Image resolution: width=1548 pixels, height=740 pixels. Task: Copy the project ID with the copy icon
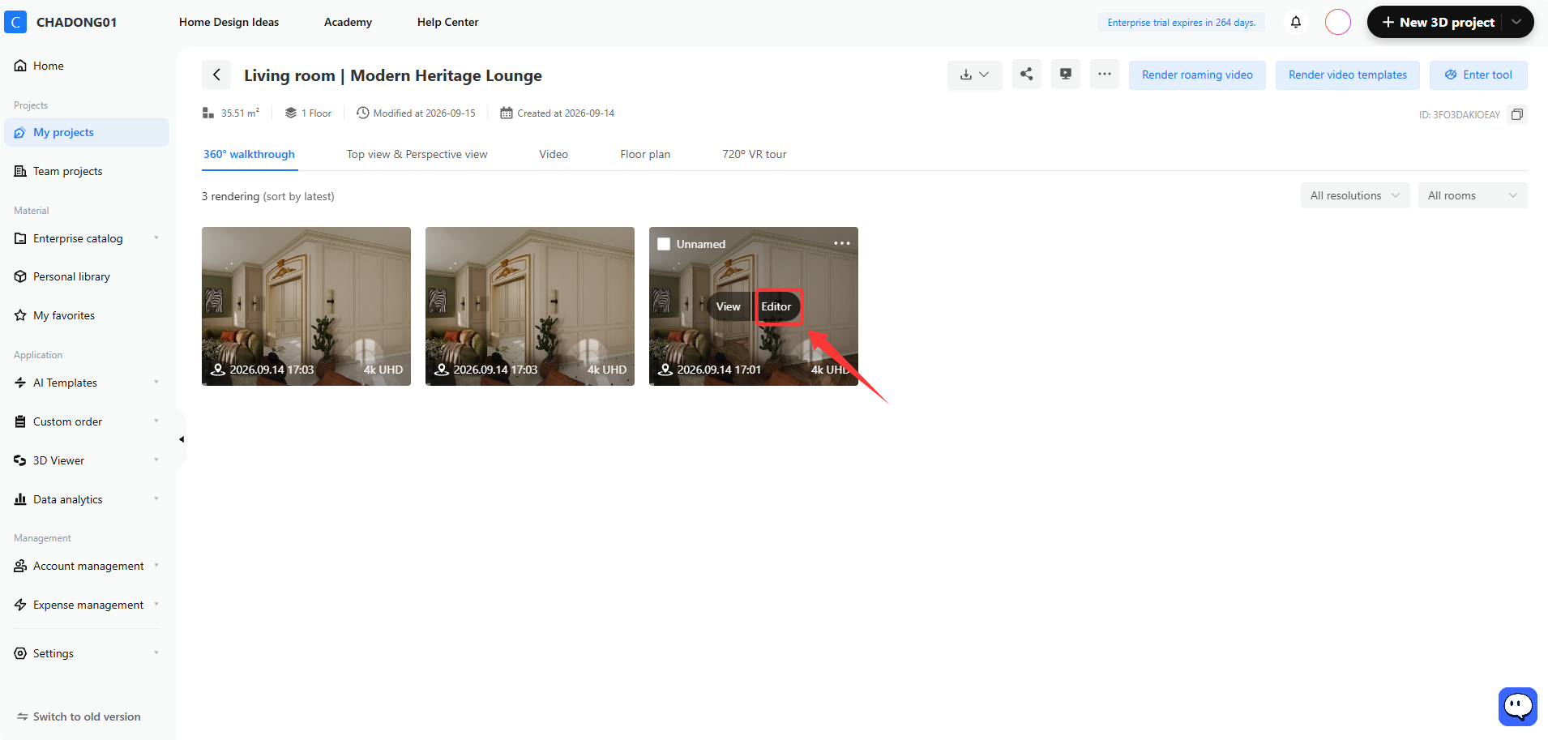point(1517,114)
